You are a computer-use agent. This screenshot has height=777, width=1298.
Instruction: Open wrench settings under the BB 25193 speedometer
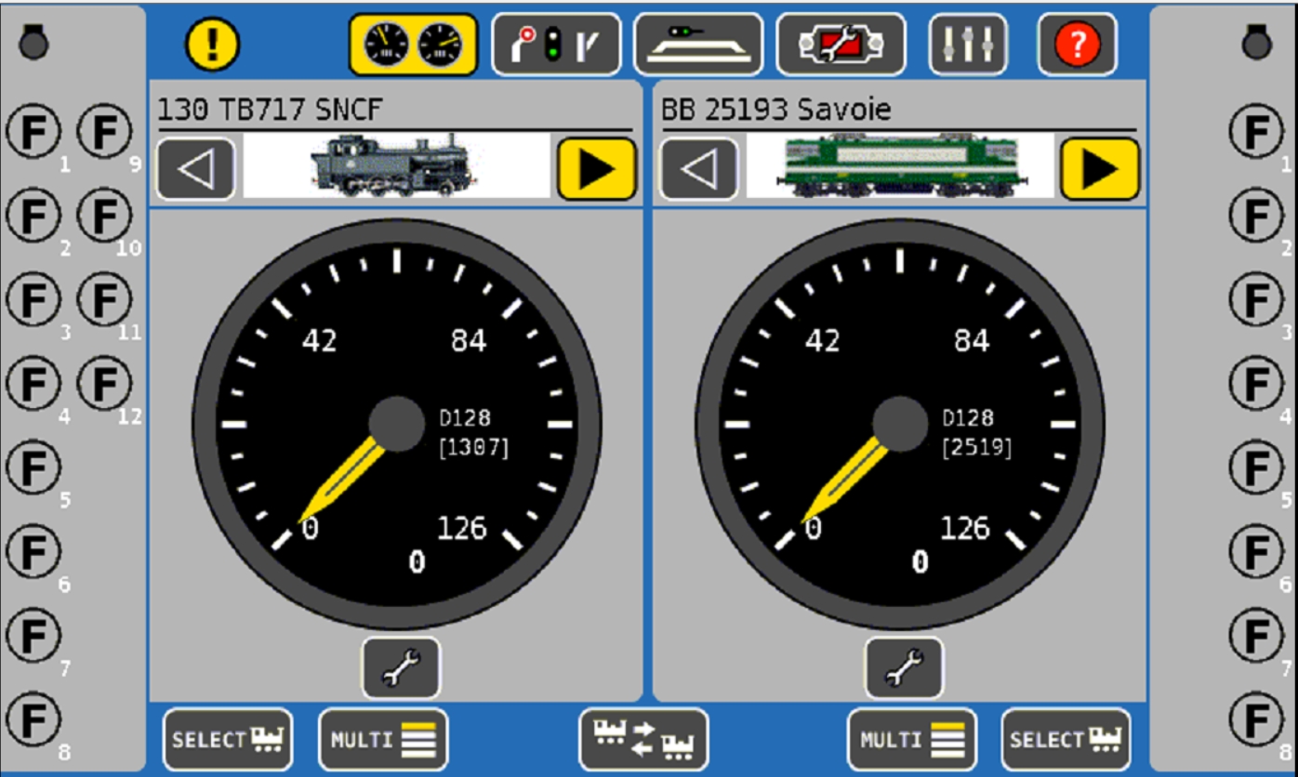tap(904, 667)
